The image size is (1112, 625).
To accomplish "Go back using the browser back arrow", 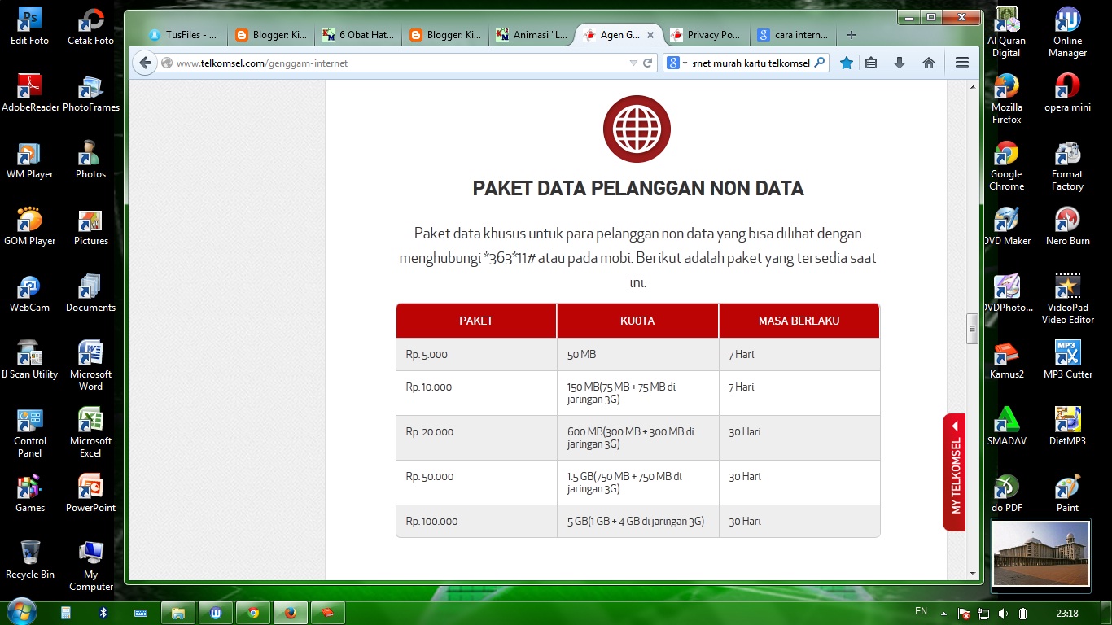I will [145, 63].
